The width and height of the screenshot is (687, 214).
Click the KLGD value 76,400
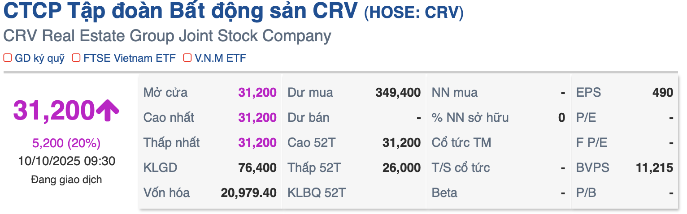point(257,168)
